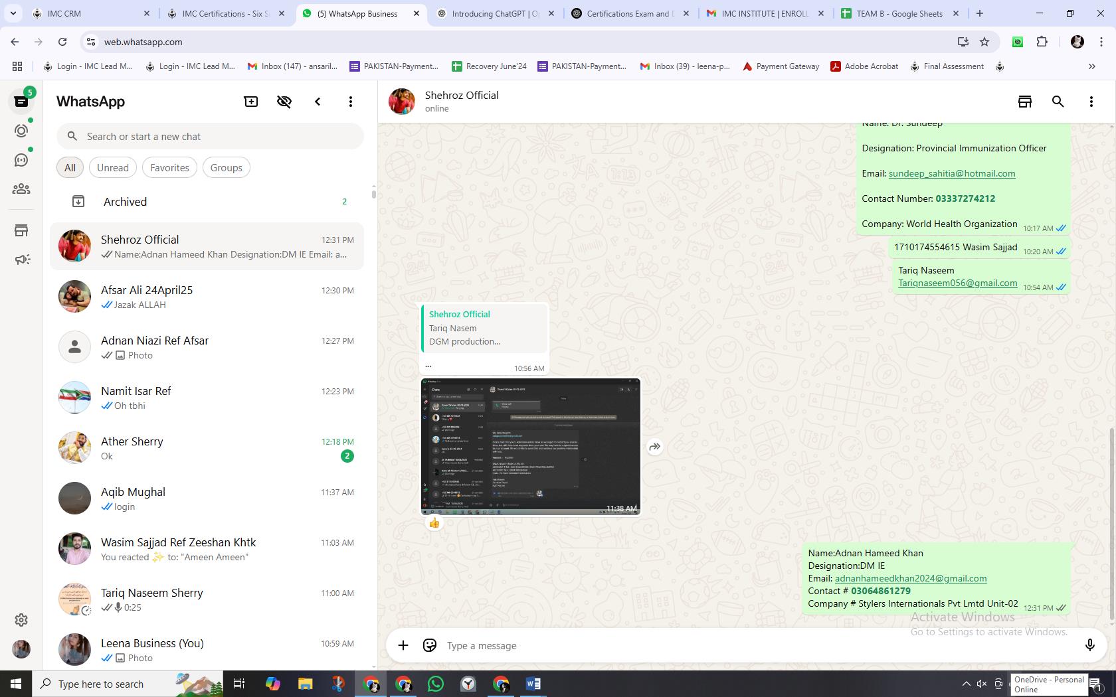The width and height of the screenshot is (1116, 697).
Task: Switch to IMC Certifications browser tab
Action: tap(225, 13)
